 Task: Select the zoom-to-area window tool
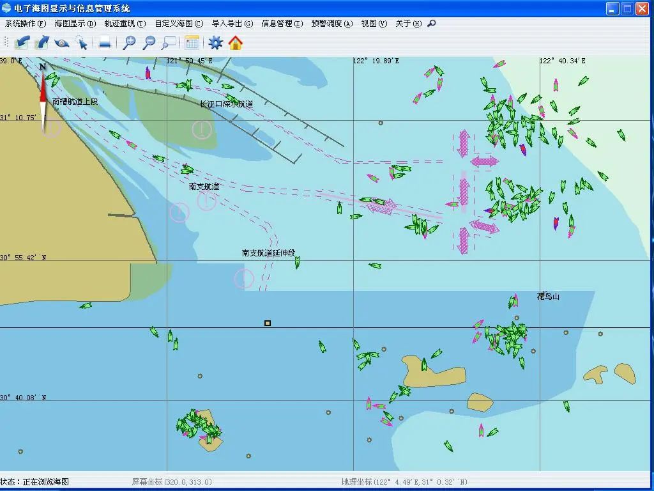coord(169,43)
